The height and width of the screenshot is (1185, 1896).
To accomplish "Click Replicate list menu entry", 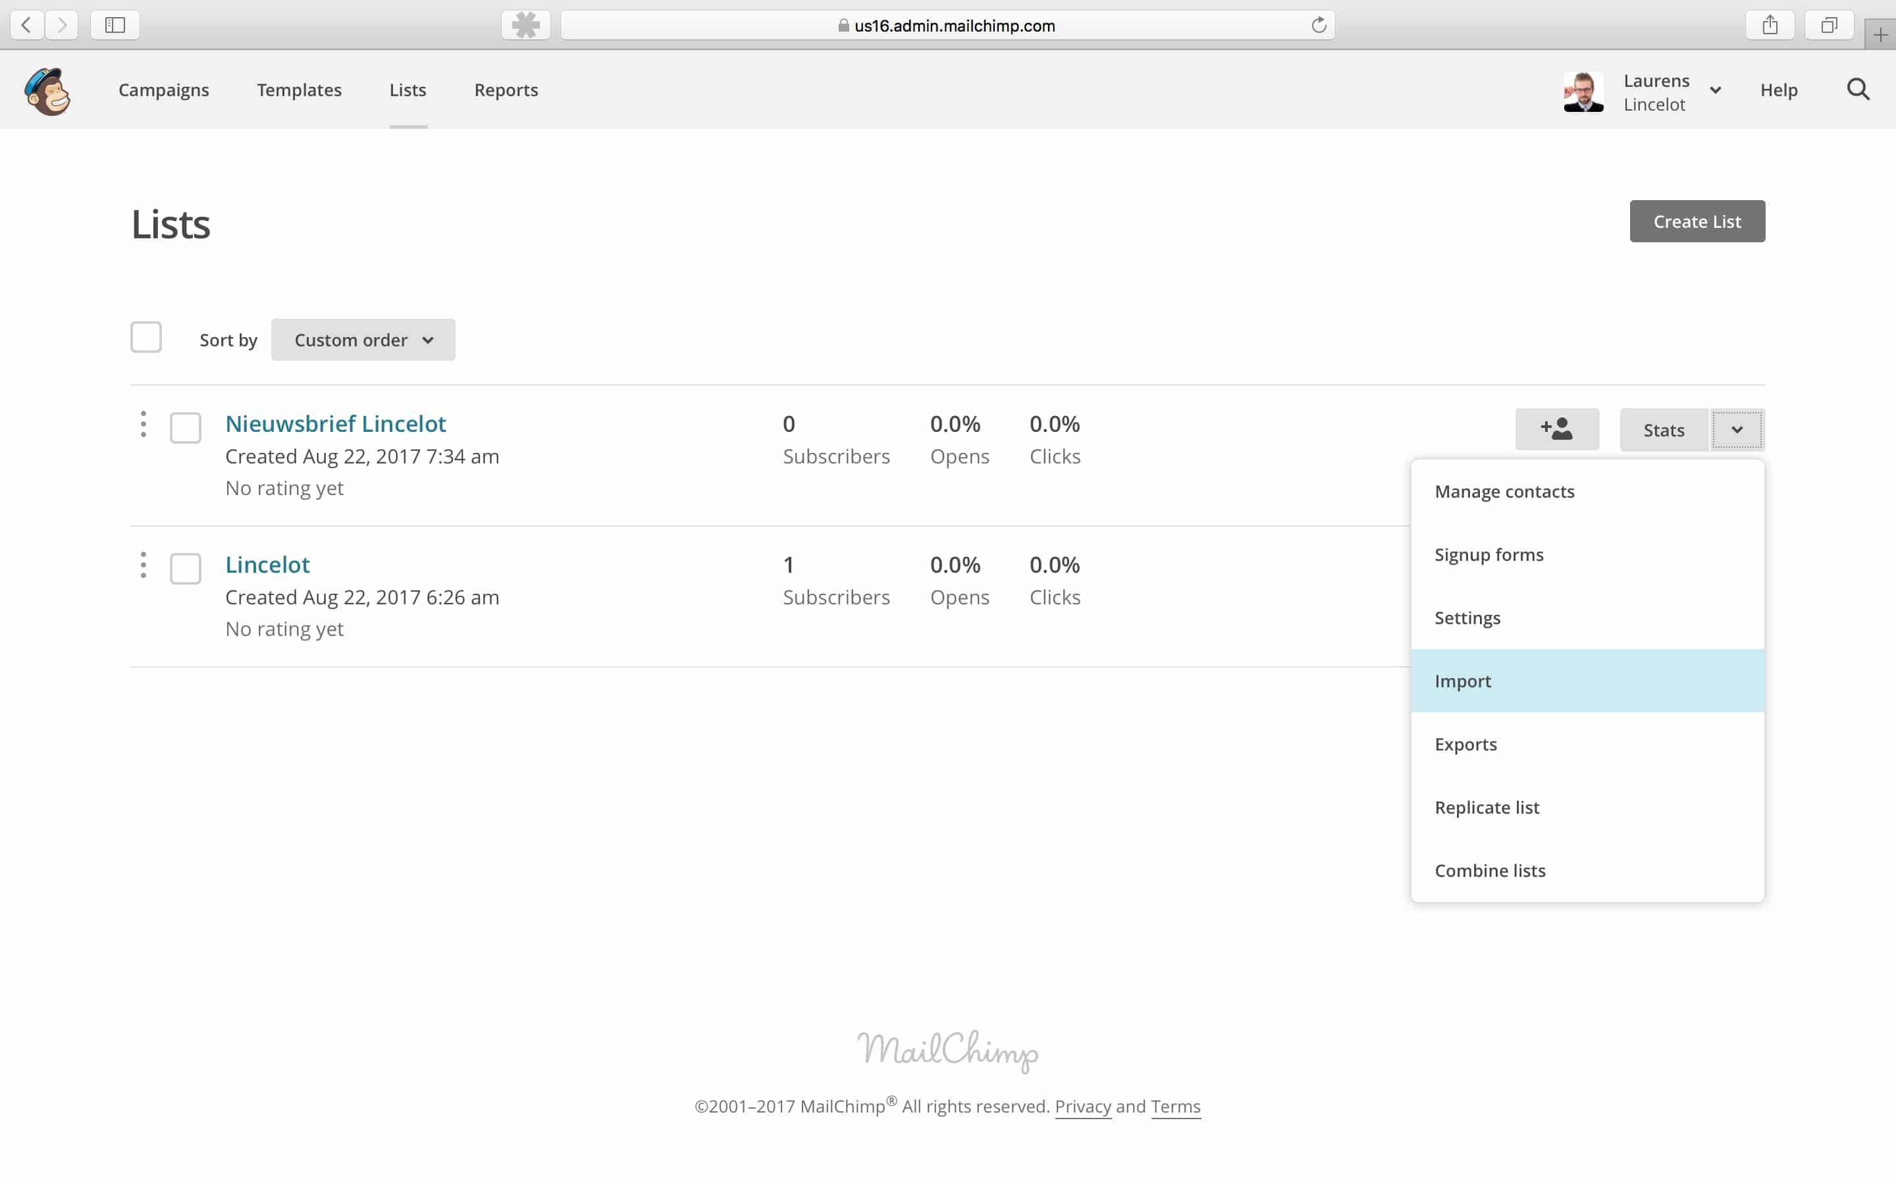I will [x=1587, y=807].
